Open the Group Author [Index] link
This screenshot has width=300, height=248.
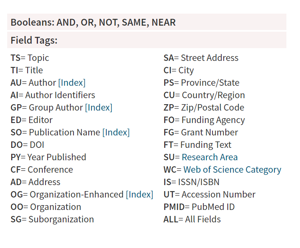(99, 107)
